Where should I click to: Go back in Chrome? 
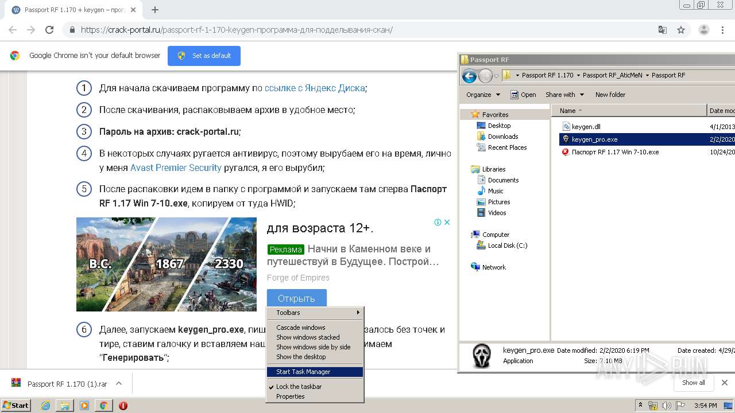click(13, 30)
